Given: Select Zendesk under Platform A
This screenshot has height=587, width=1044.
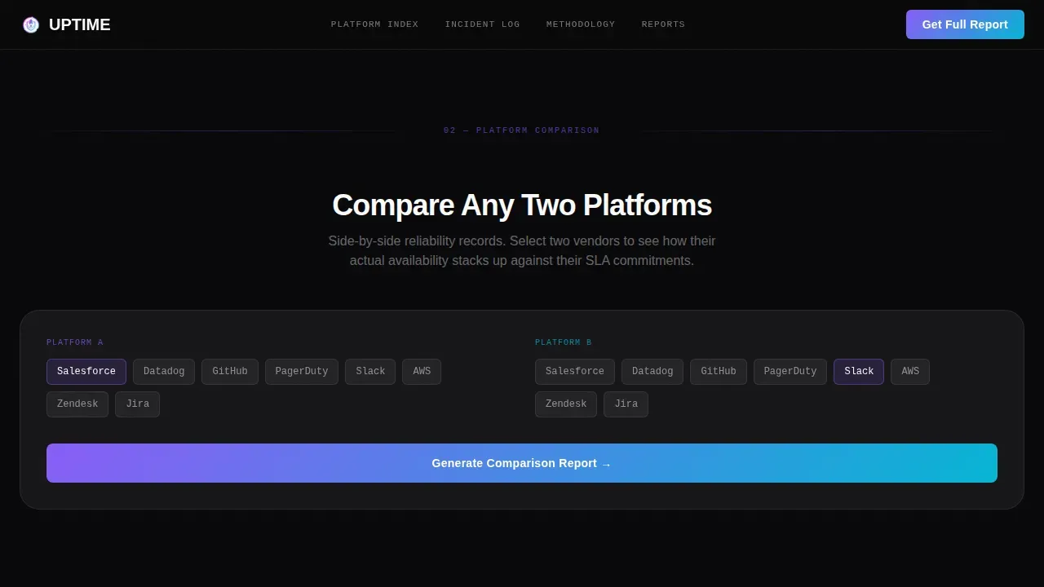Looking at the screenshot, I should pyautogui.click(x=77, y=404).
